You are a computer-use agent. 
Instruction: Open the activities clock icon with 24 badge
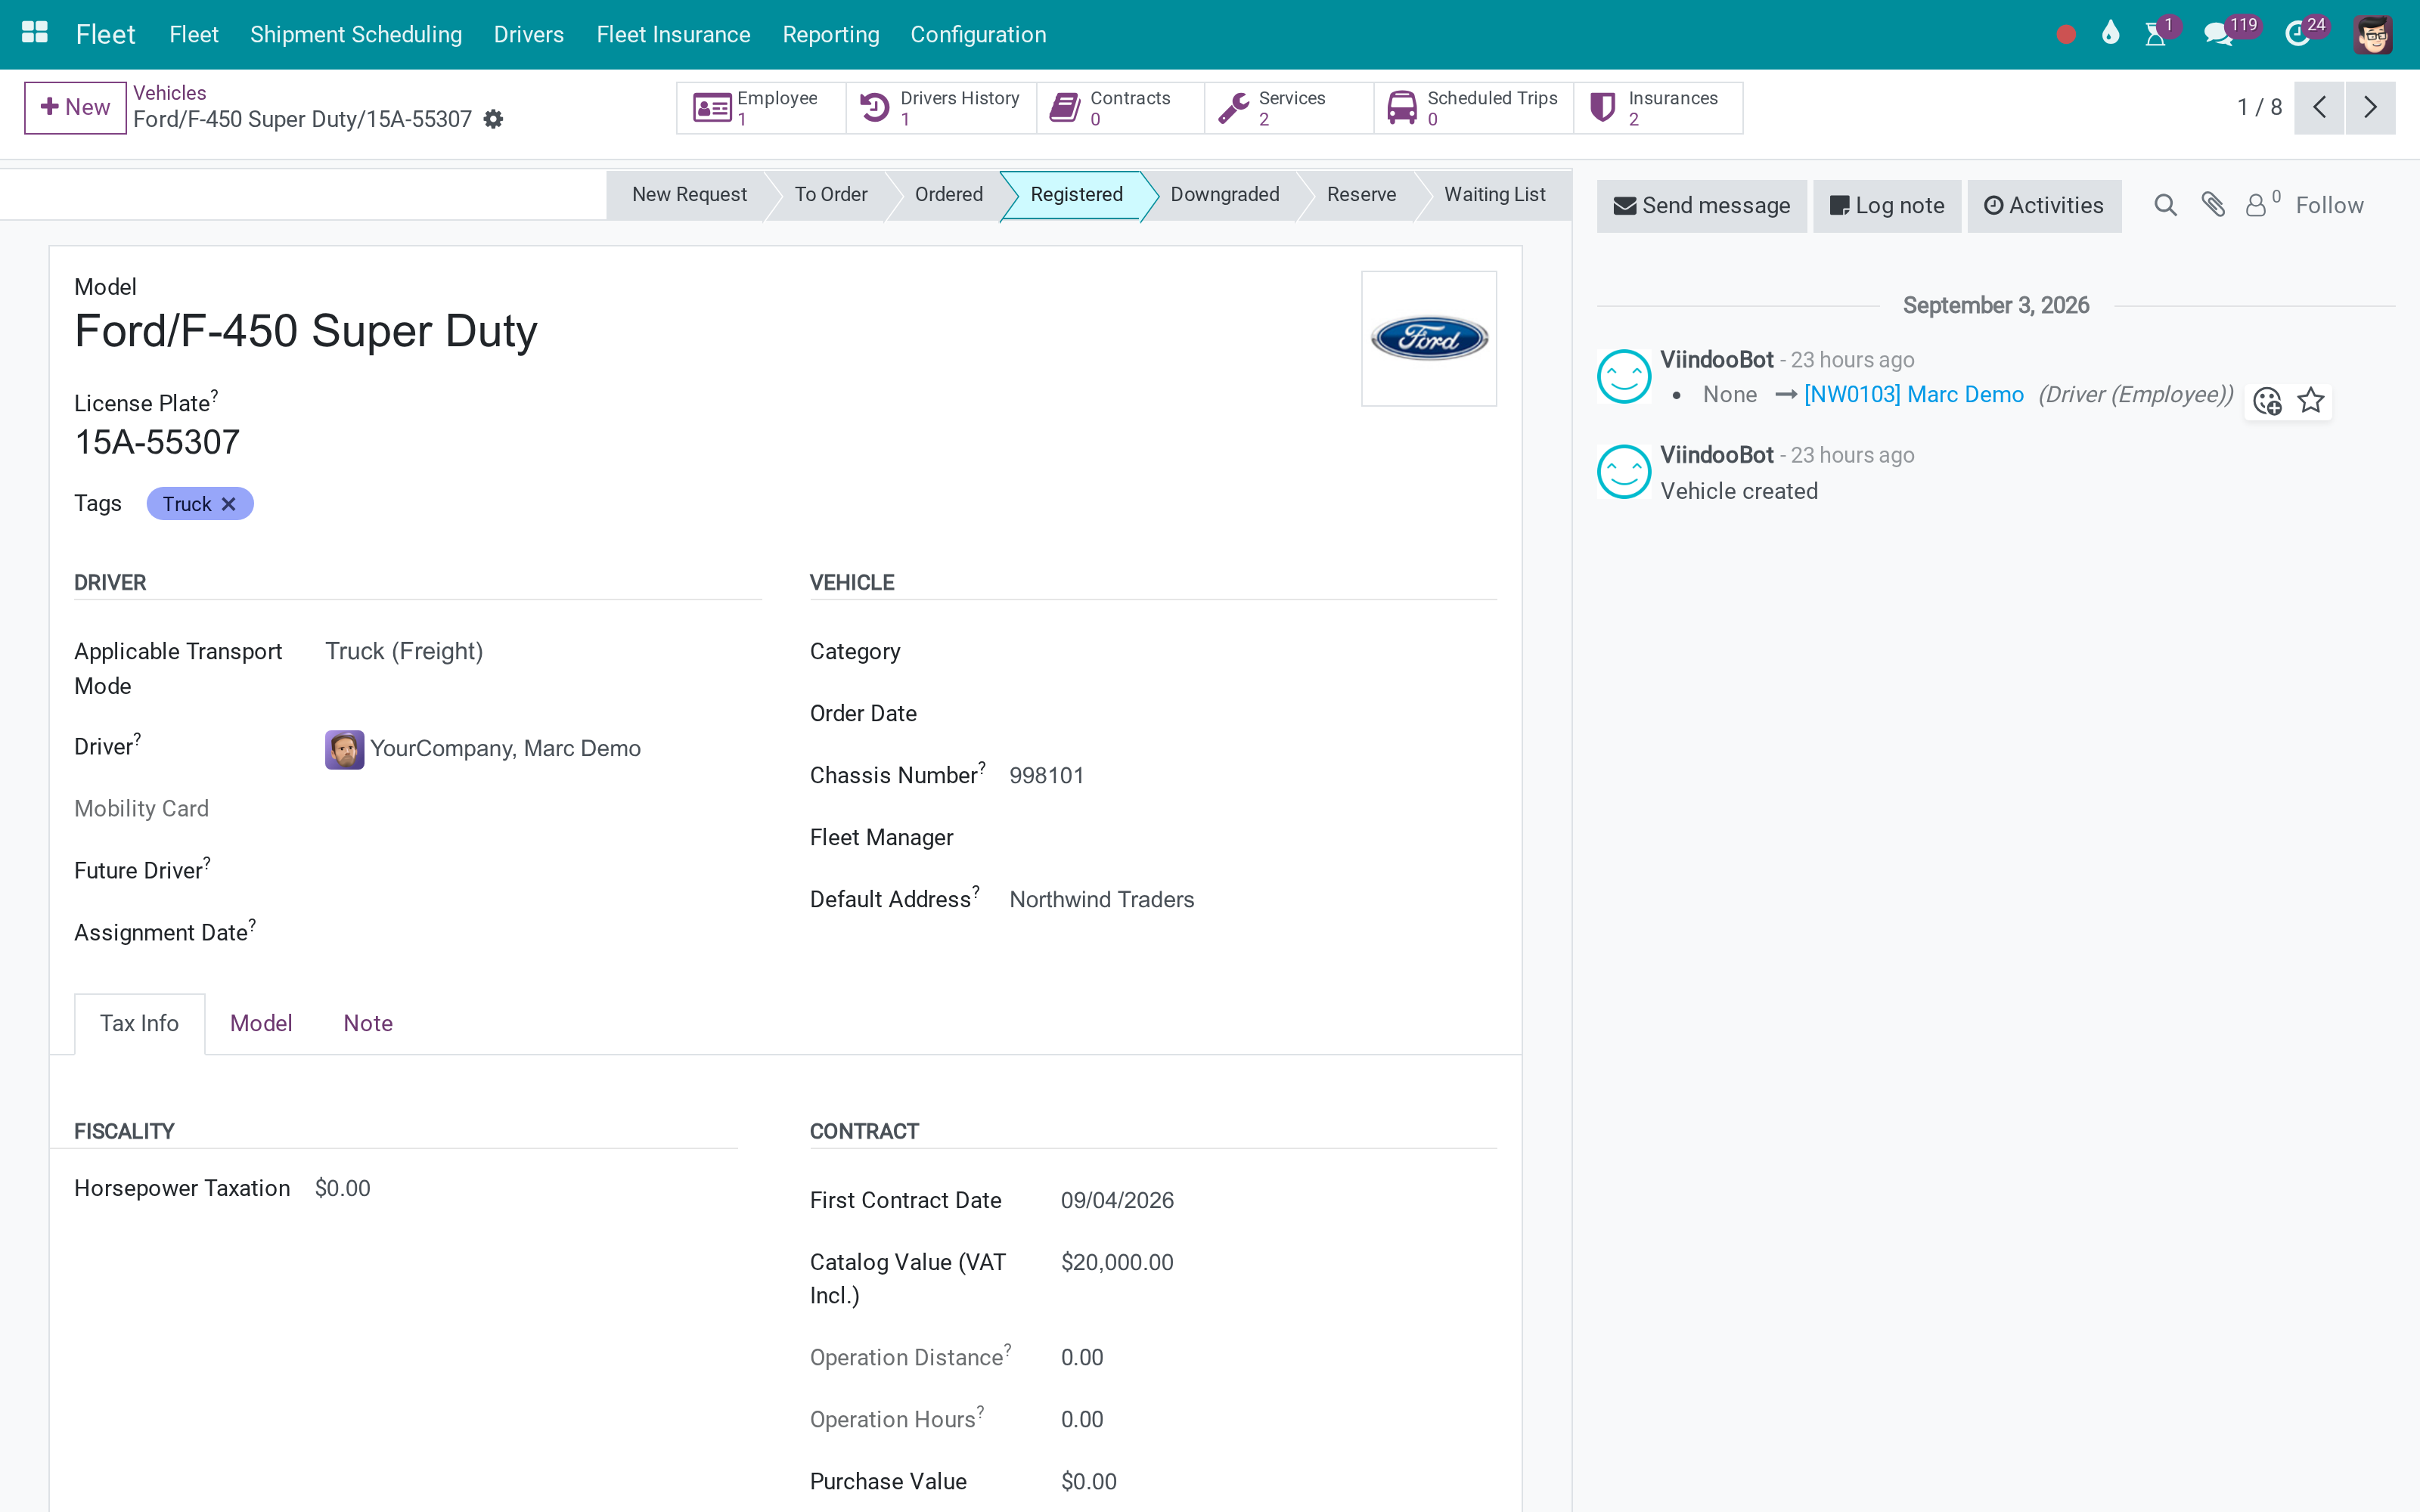[2297, 35]
